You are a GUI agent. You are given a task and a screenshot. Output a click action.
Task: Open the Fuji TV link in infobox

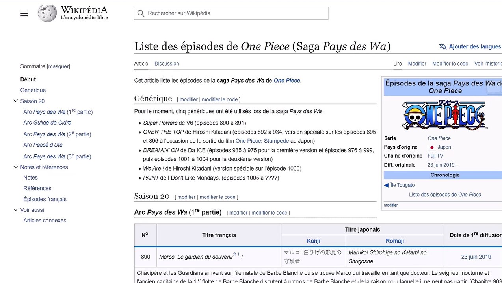click(435, 156)
